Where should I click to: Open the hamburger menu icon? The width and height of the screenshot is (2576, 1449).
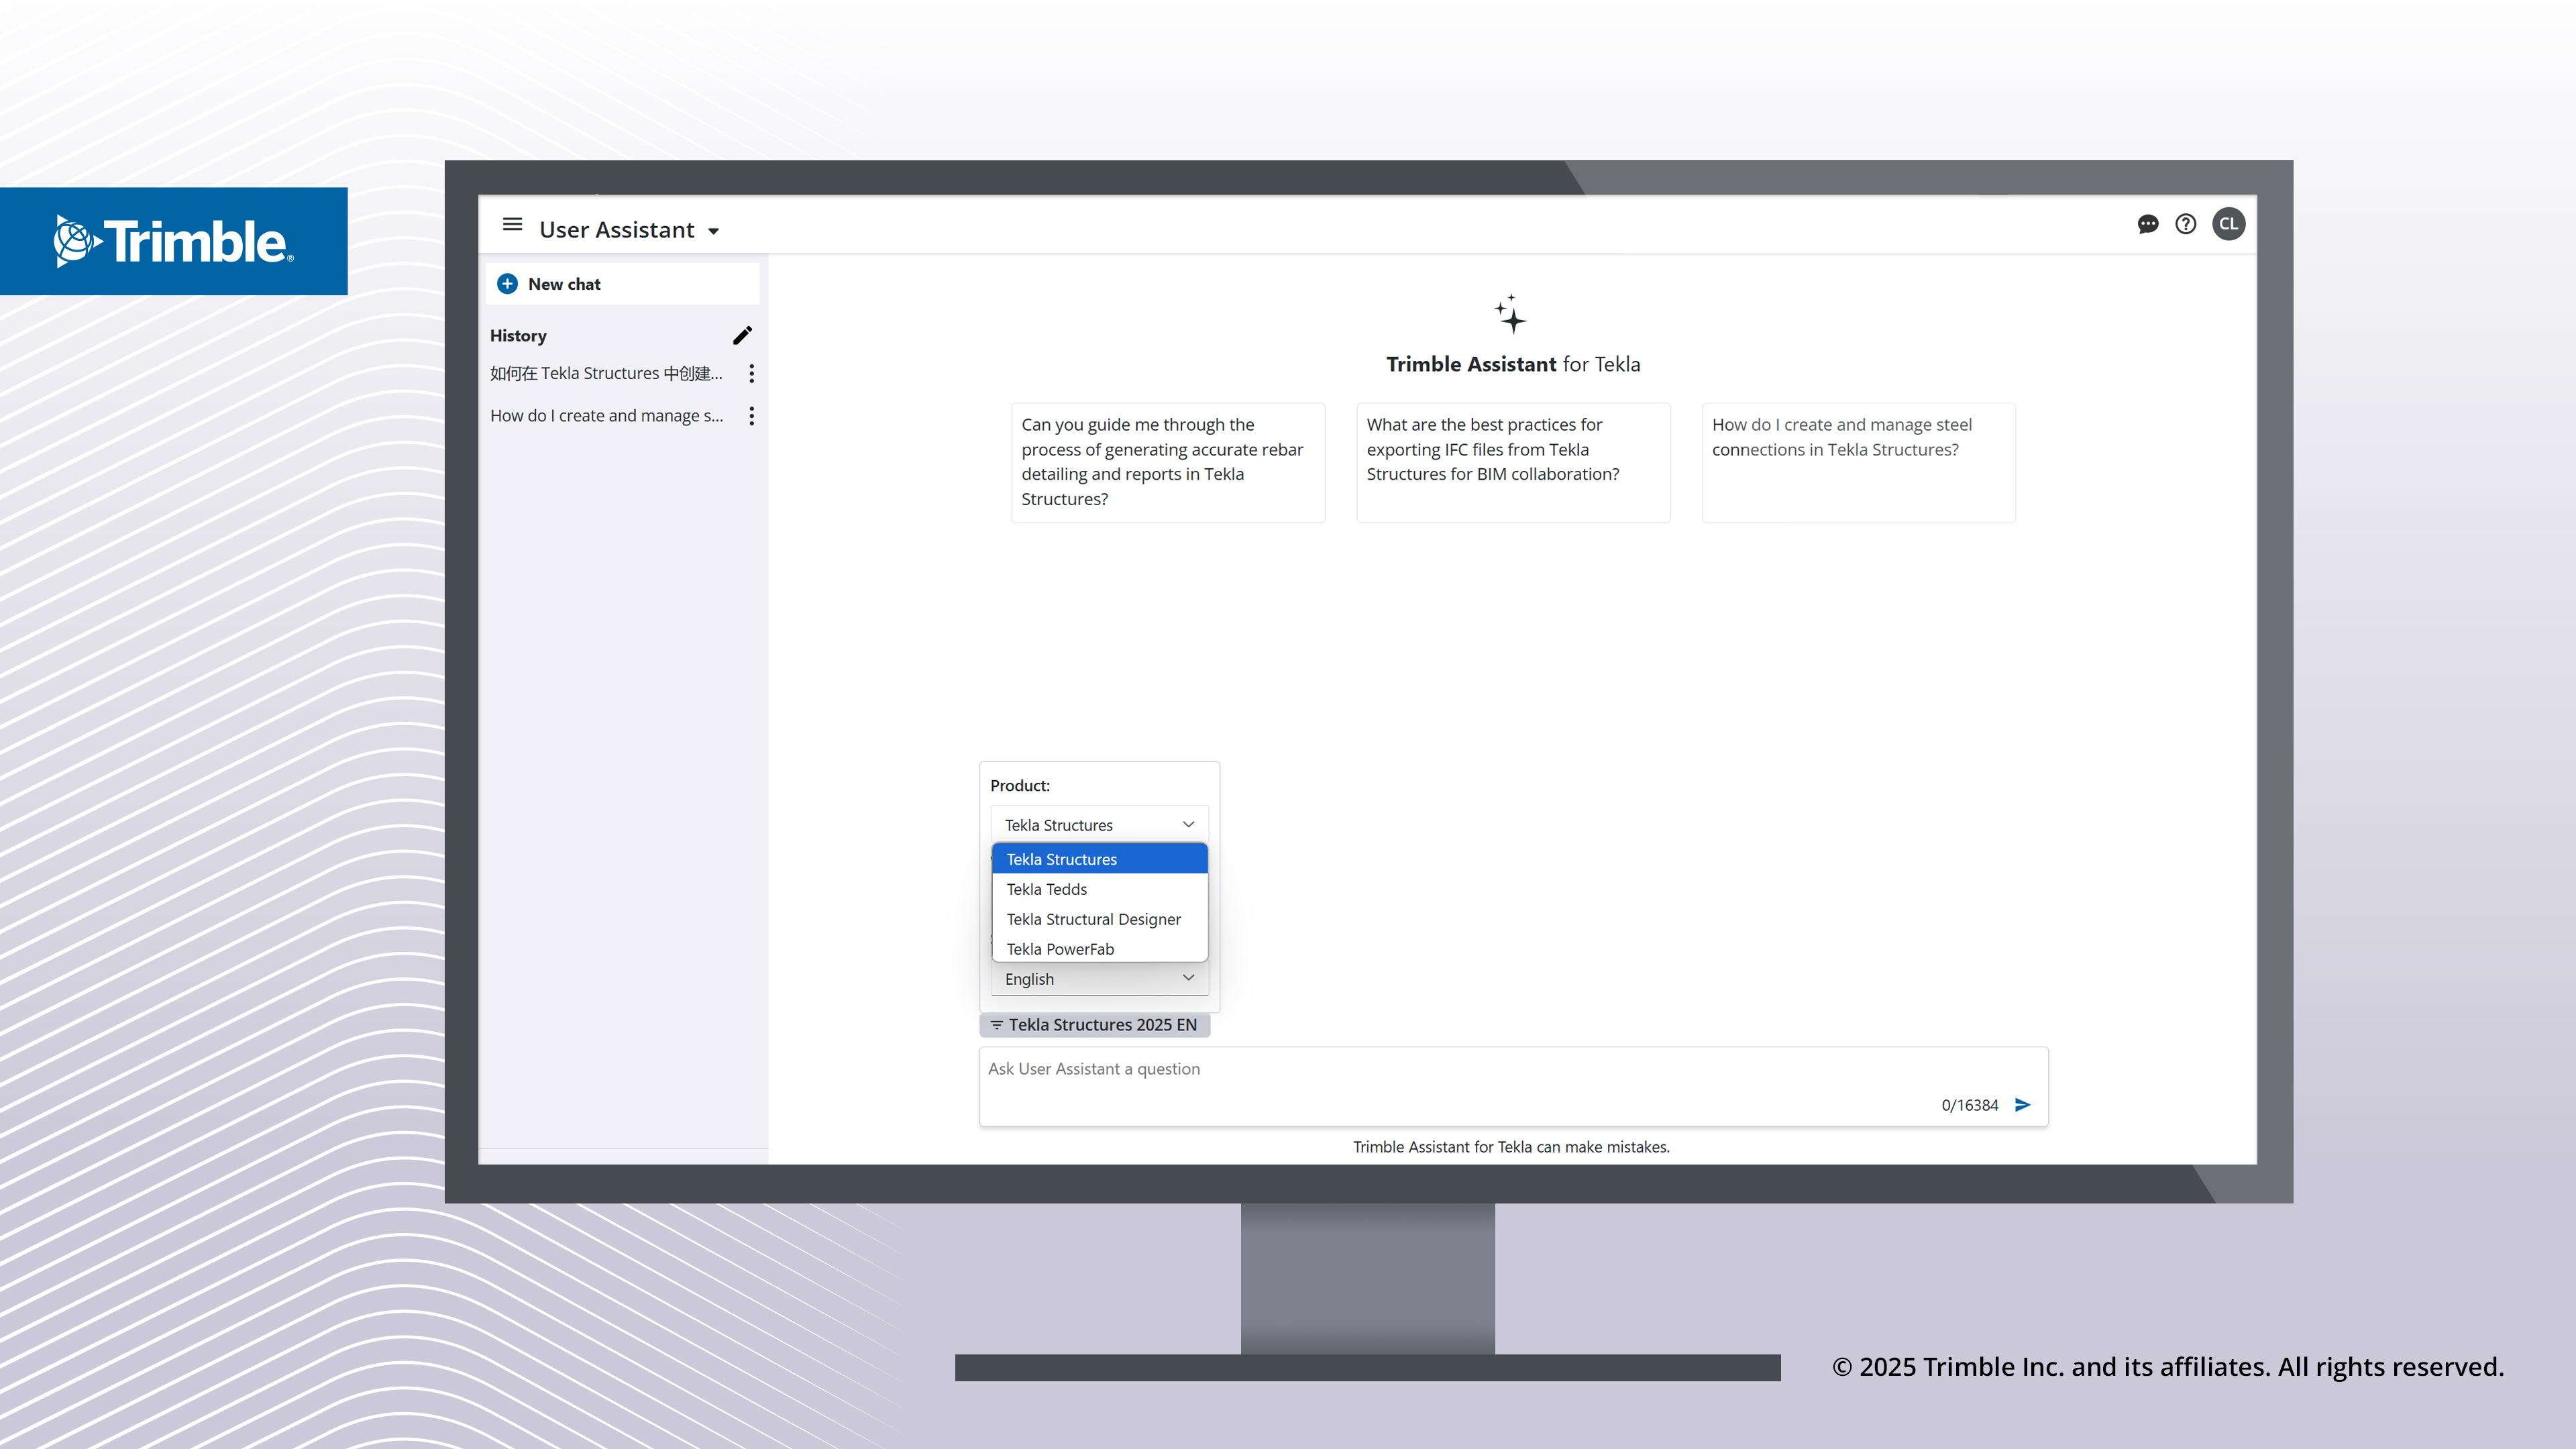tap(512, 224)
